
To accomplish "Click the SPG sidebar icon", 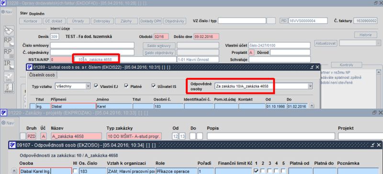I will [x=9, y=77].
